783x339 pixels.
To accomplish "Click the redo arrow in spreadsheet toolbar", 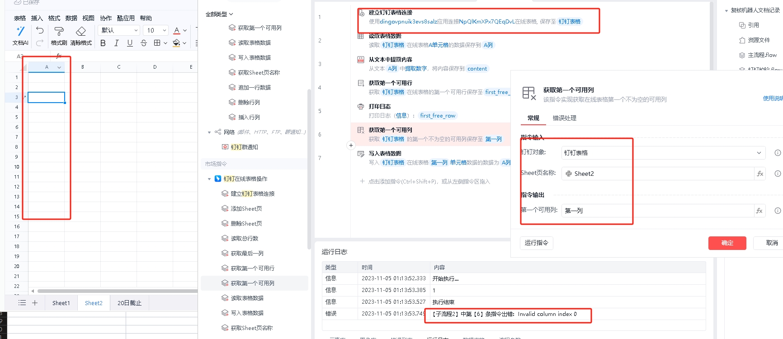I will tap(40, 42).
